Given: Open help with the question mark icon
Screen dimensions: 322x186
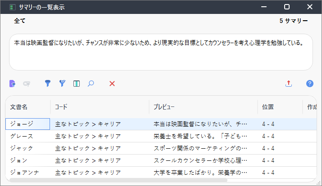Looking at the screenshot, I should (310, 84).
